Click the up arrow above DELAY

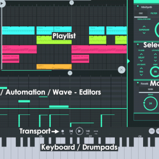point(141,54)
